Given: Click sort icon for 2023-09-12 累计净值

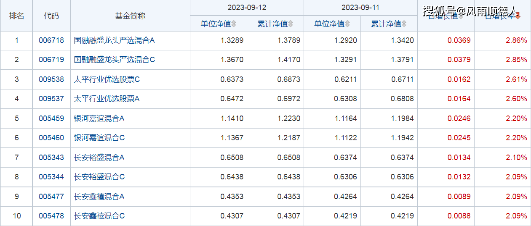Looking at the screenshot, I should [291, 24].
